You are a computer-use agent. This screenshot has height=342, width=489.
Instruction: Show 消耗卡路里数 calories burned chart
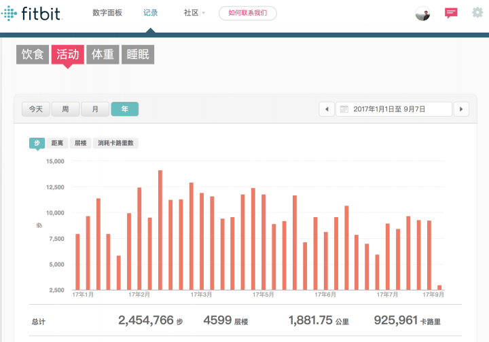115,143
